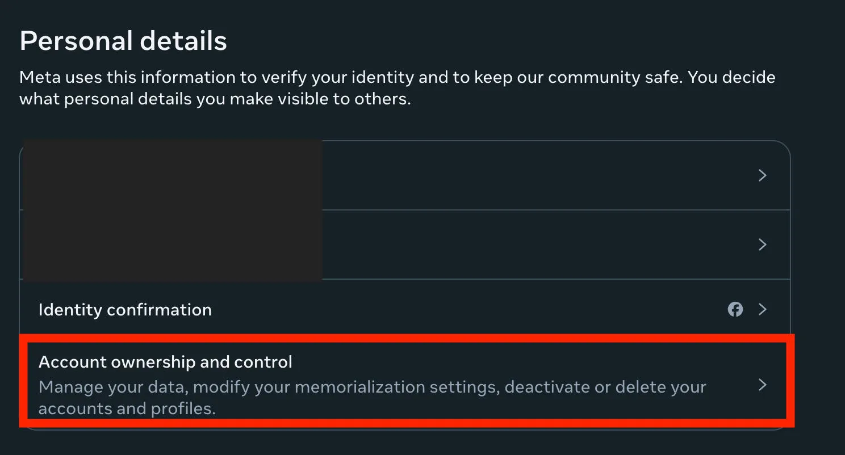Click the second row's right chevron arrow
Viewport: 845px width, 455px height.
(x=763, y=245)
